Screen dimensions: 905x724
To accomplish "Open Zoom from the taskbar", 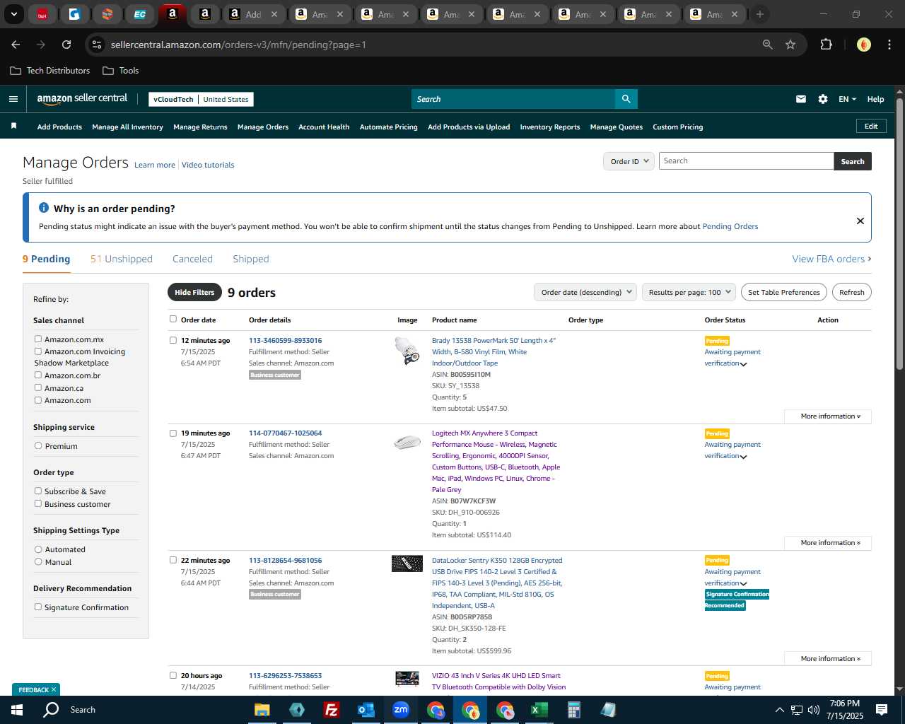I will (401, 710).
